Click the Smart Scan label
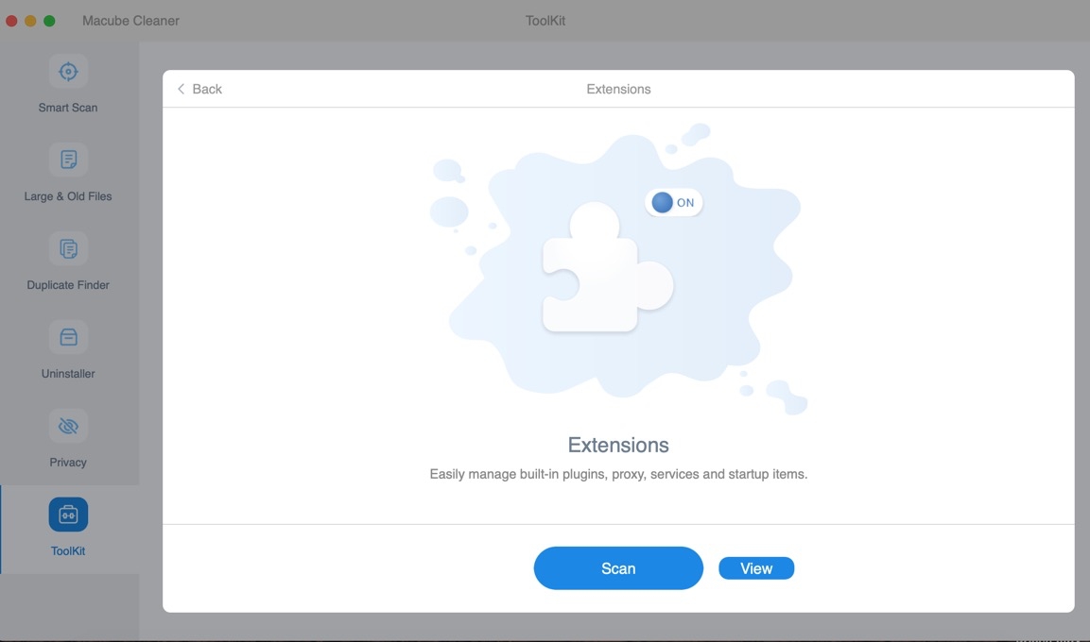 point(68,108)
